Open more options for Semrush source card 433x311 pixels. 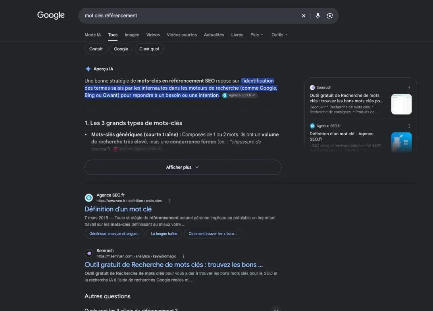pos(409,88)
